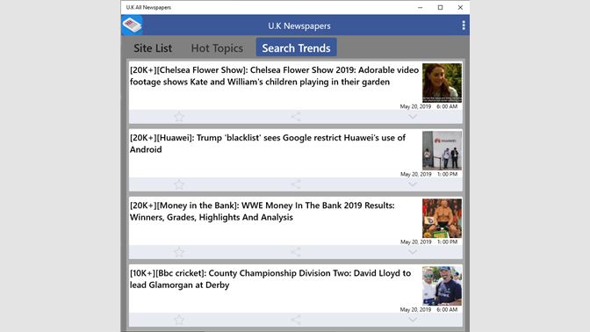Expand the Huawei article chevron
Screen dimensions: 590x332
[x=413, y=184]
